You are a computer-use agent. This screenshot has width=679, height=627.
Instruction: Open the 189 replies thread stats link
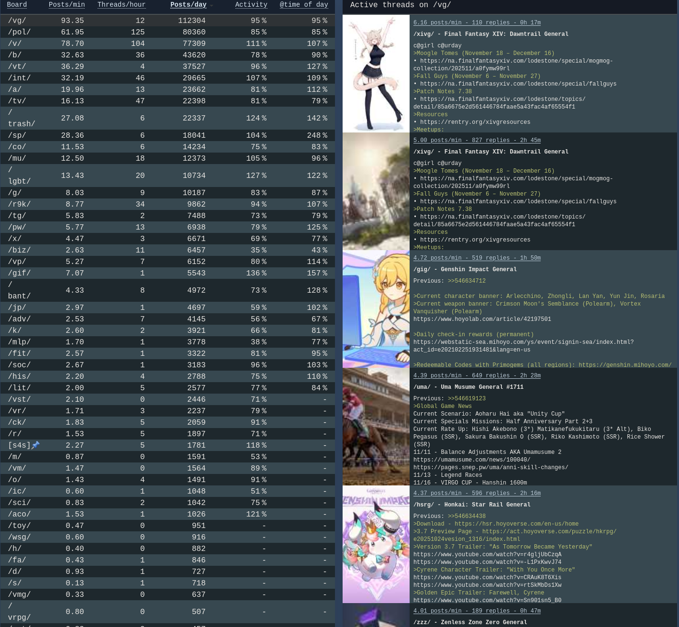[477, 611]
